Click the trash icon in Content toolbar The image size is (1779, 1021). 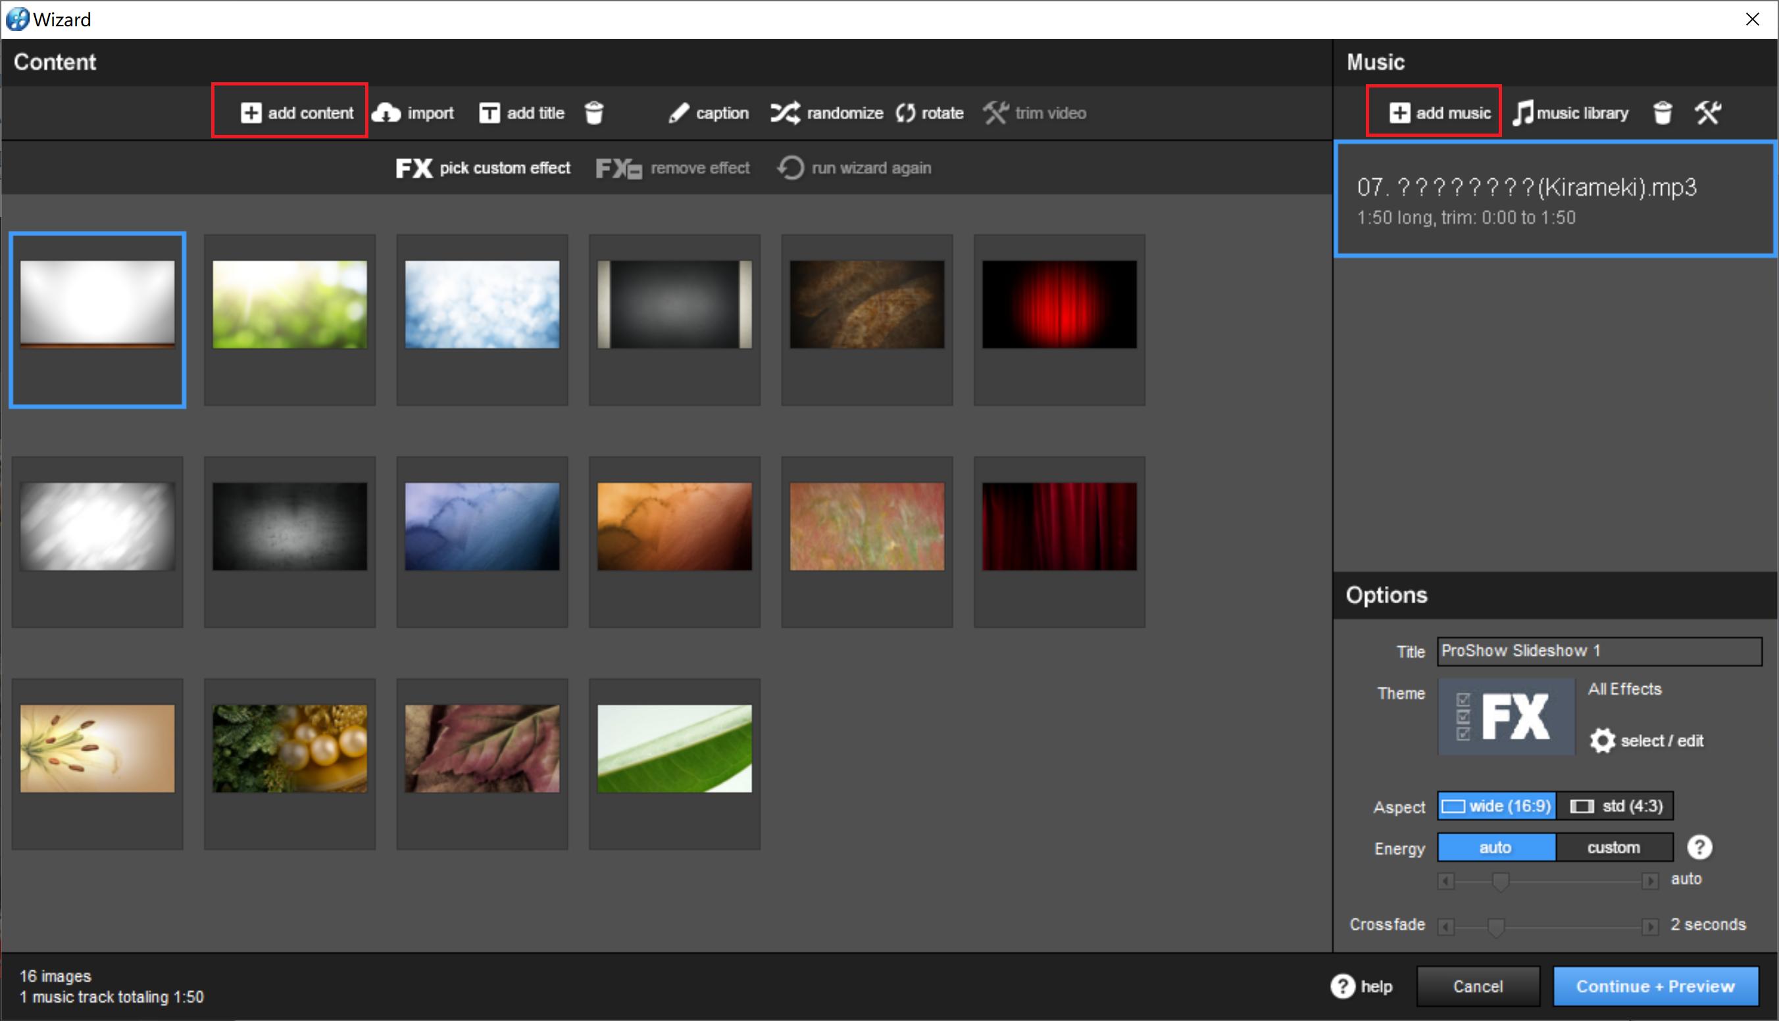click(x=594, y=113)
